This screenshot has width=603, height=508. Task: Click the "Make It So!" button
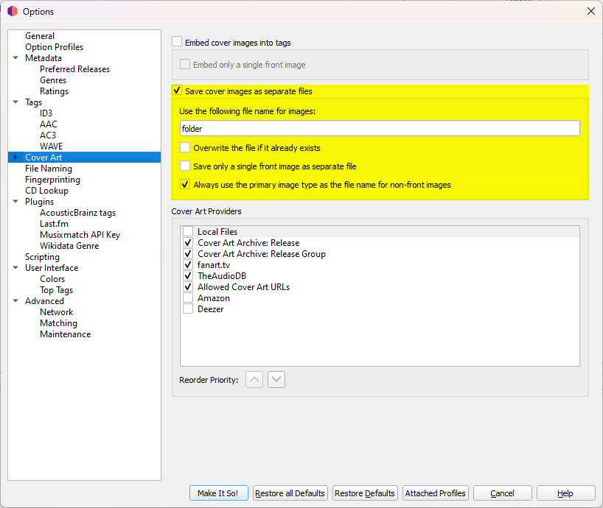coord(218,493)
